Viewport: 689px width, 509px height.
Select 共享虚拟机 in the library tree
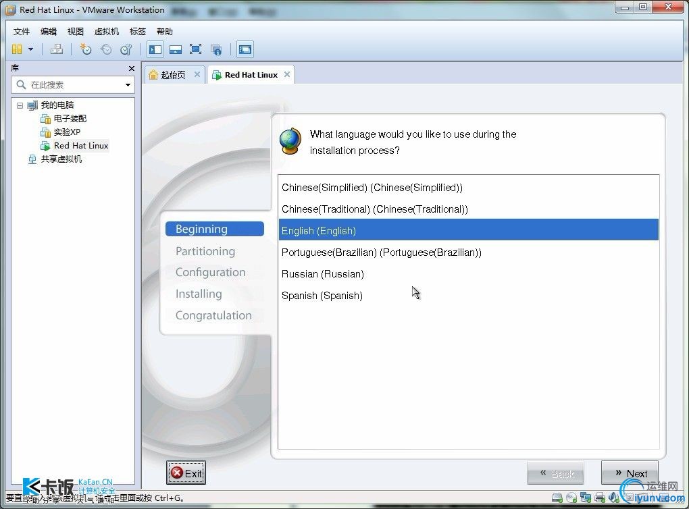[61, 159]
